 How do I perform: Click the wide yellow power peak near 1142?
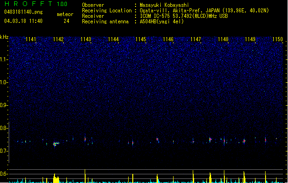56,178
